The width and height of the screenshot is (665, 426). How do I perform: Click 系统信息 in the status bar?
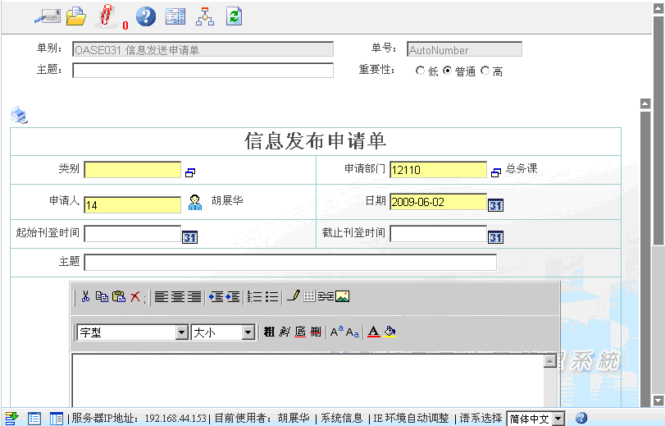tap(341, 419)
